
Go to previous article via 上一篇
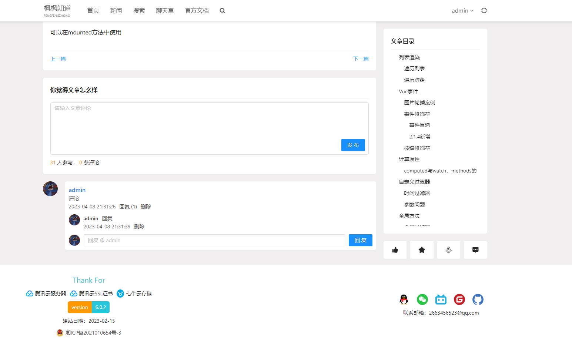(x=58, y=59)
